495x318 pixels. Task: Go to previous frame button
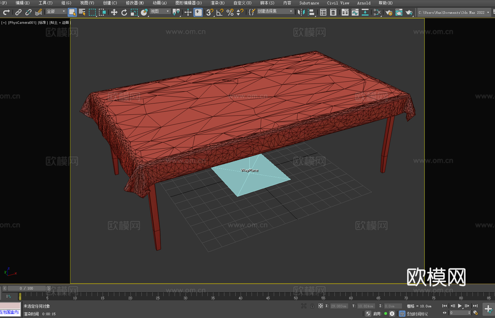tap(452, 306)
